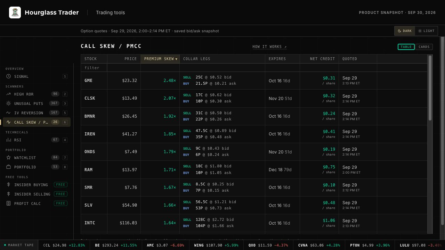This screenshot has height=250, width=445.
Task: Click the Watchlist star icon
Action: pos(8,158)
